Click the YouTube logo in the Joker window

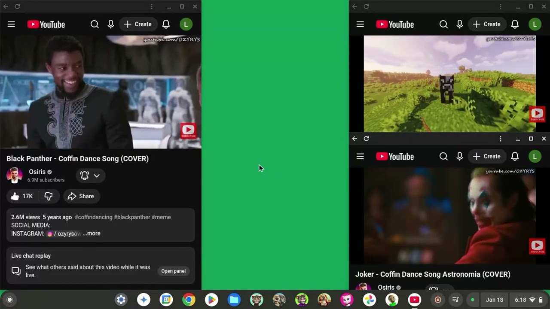click(395, 157)
